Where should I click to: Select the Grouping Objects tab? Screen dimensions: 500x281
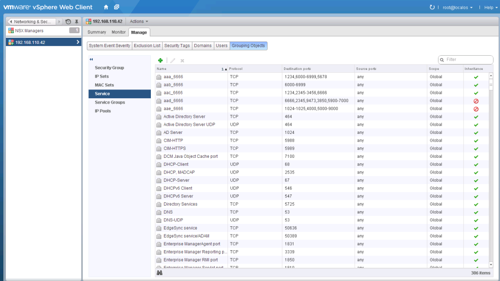(x=249, y=45)
